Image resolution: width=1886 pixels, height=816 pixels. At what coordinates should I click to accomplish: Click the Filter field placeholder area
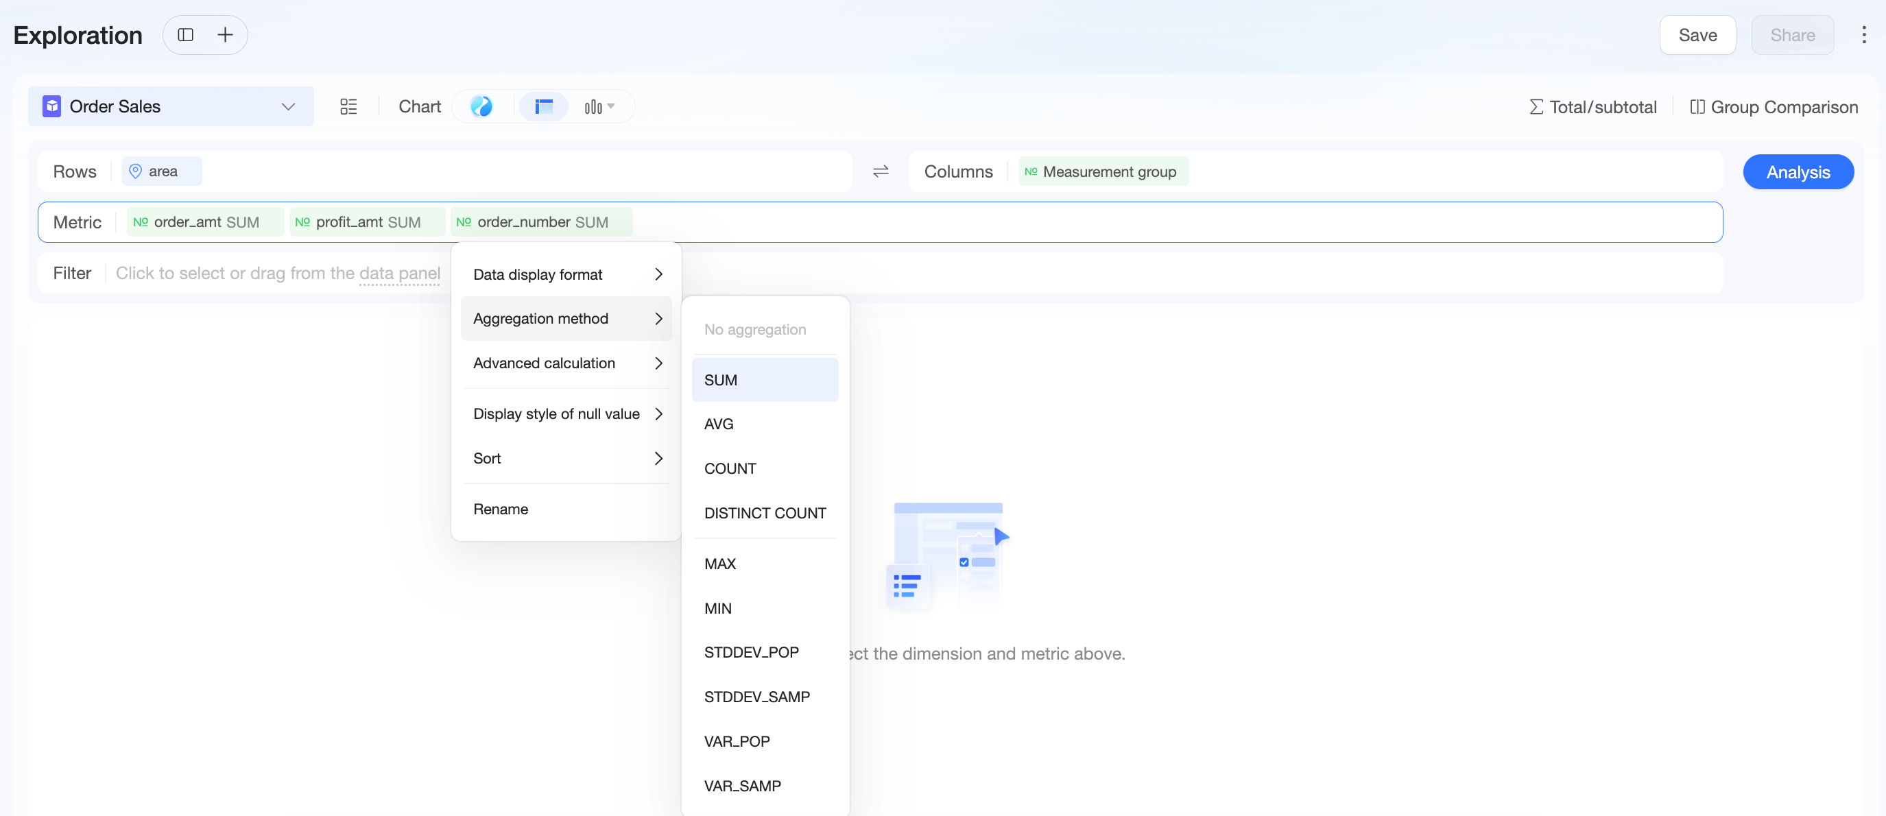(x=278, y=274)
